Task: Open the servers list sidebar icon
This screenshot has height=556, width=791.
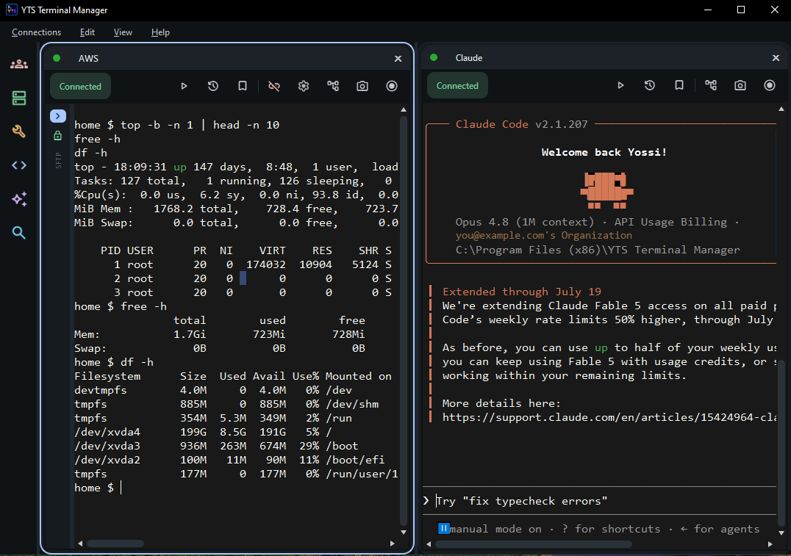Action: tap(19, 98)
